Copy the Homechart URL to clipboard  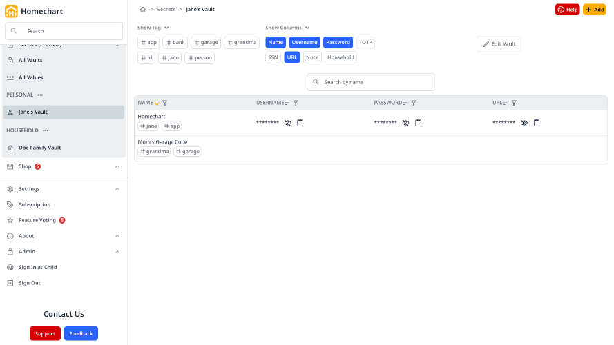(x=537, y=123)
